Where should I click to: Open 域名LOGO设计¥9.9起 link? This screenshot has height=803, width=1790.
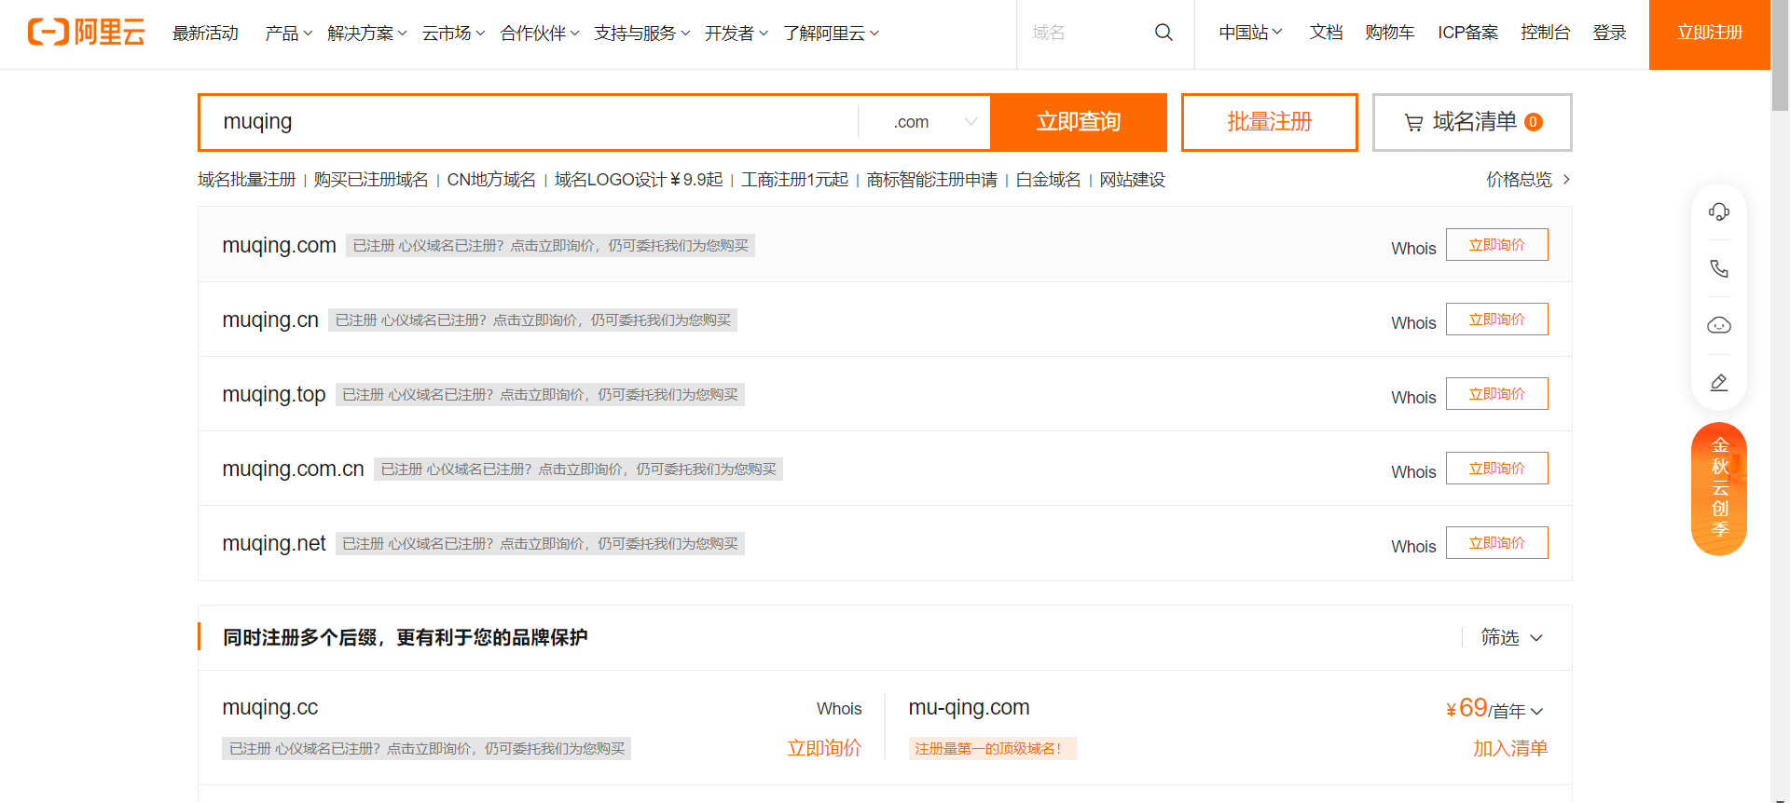click(x=639, y=180)
